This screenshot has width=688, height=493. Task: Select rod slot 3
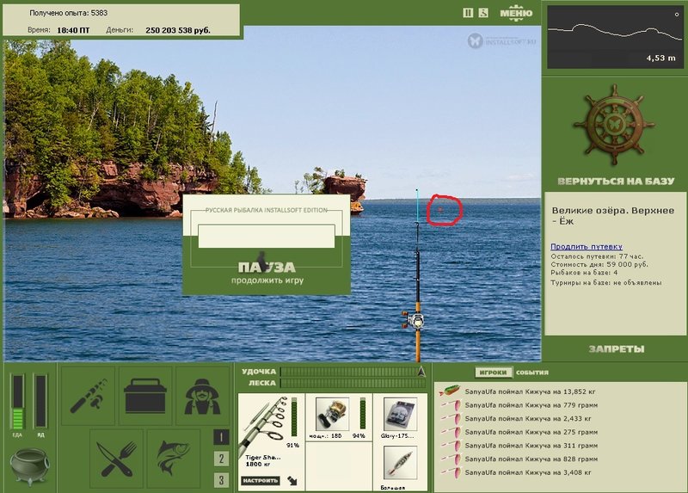click(x=221, y=480)
